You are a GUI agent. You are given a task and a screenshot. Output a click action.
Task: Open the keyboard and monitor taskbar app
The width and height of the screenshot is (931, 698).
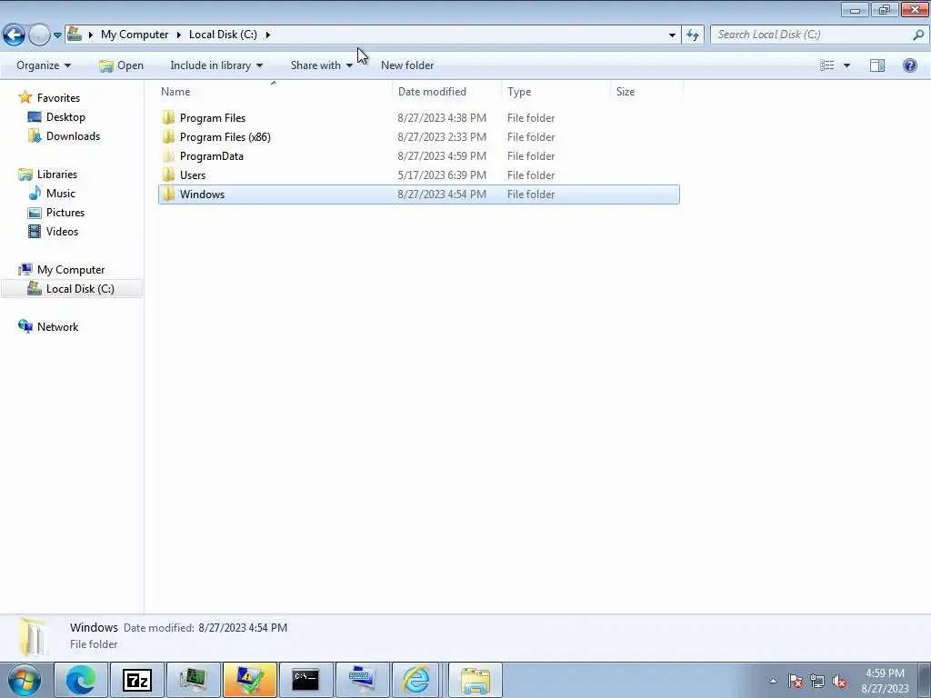pos(362,680)
